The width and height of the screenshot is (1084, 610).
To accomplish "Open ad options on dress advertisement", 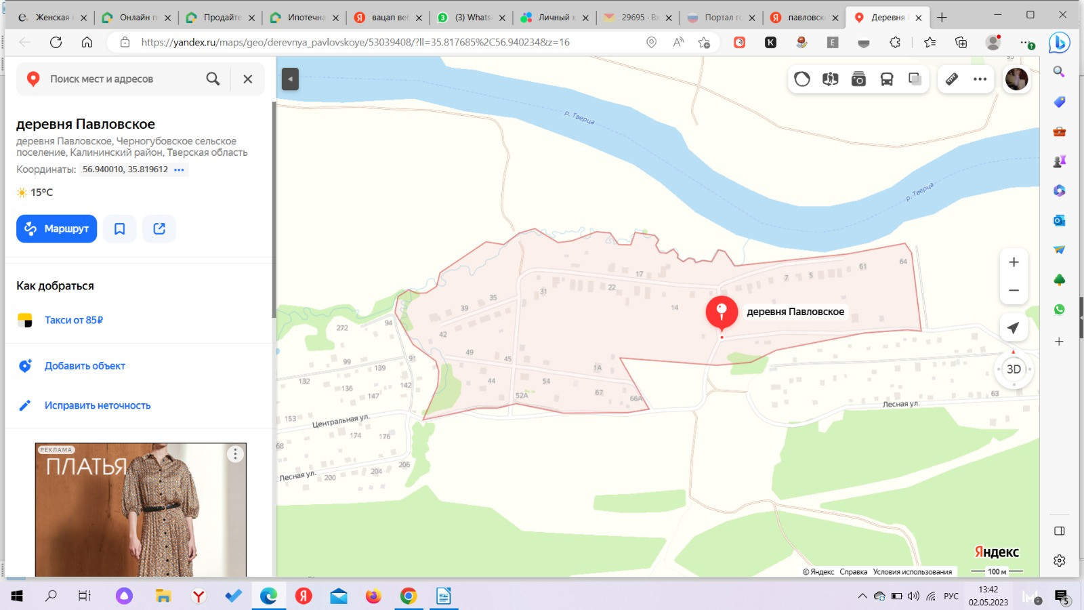I will [235, 454].
